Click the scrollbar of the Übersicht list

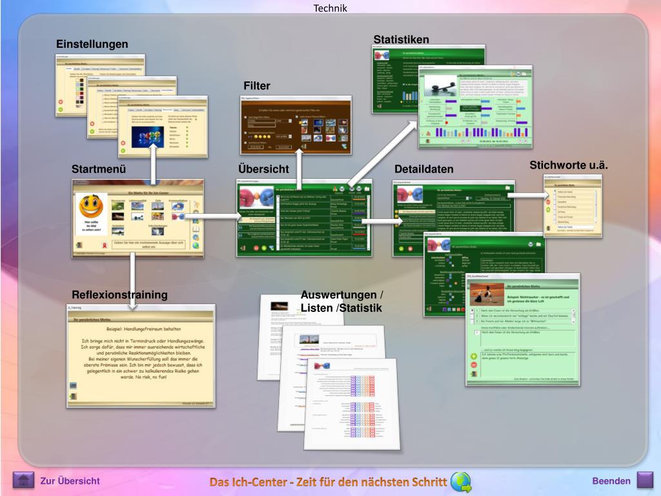coord(368,223)
